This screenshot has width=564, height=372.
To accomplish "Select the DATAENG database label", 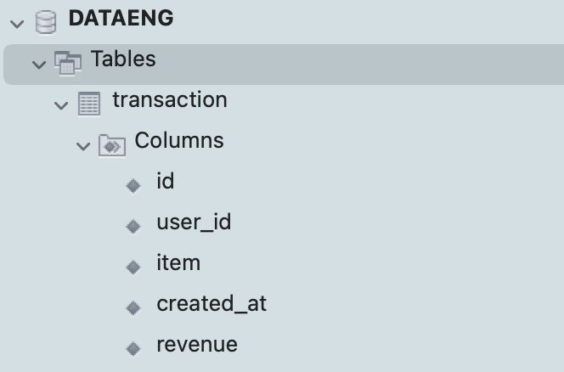I will 122,19.
